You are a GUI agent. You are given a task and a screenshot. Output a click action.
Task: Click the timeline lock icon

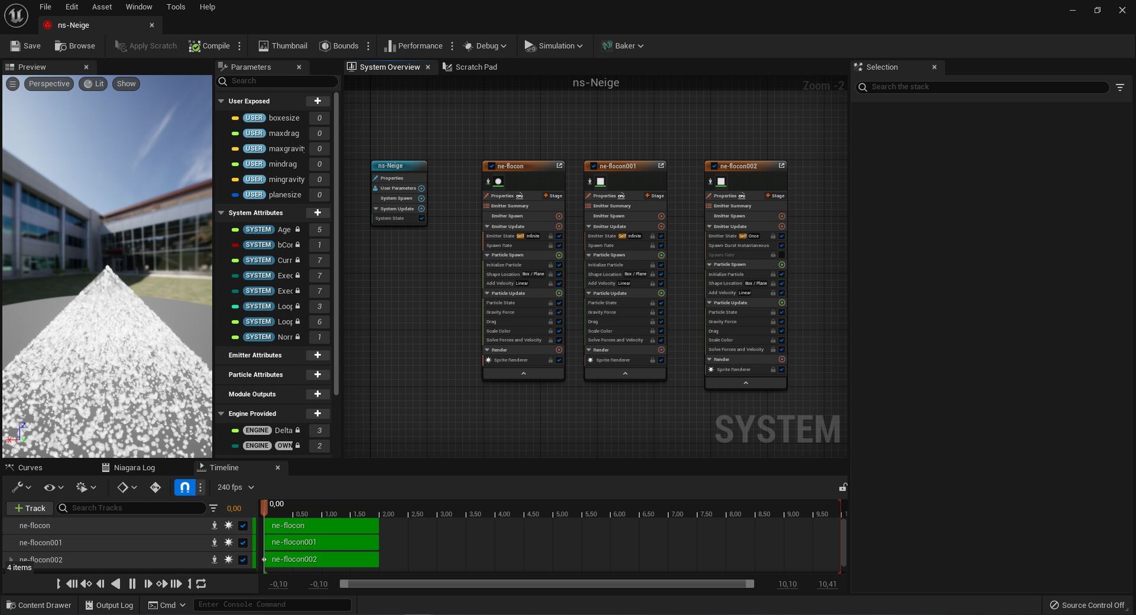pos(843,487)
